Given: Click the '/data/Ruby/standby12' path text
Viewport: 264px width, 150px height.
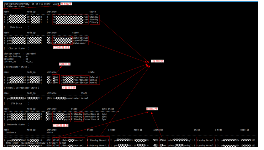Looking at the screenshot, I should (33, 143).
